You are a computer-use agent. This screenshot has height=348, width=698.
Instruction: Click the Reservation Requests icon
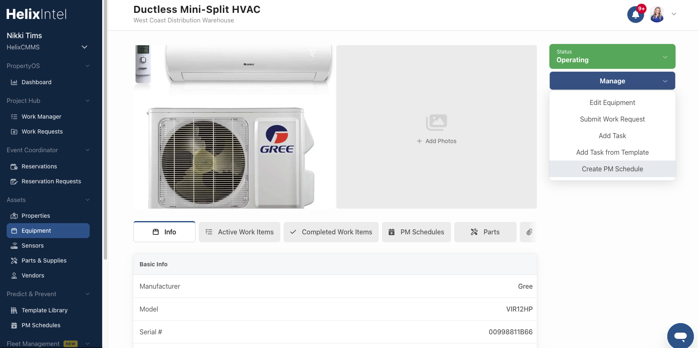click(x=14, y=181)
